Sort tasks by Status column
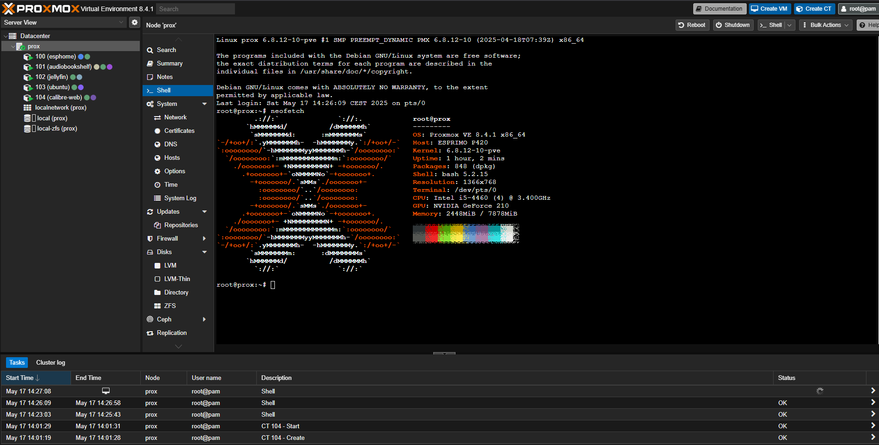Screen dimensions: 879x445 (820, 378)
